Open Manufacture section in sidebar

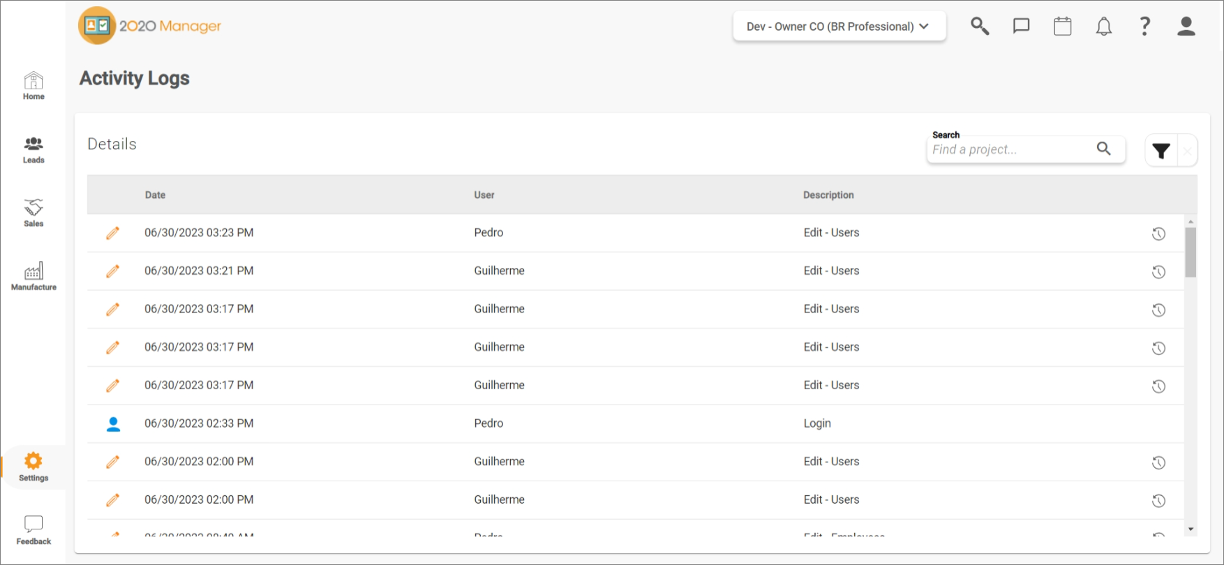click(33, 276)
